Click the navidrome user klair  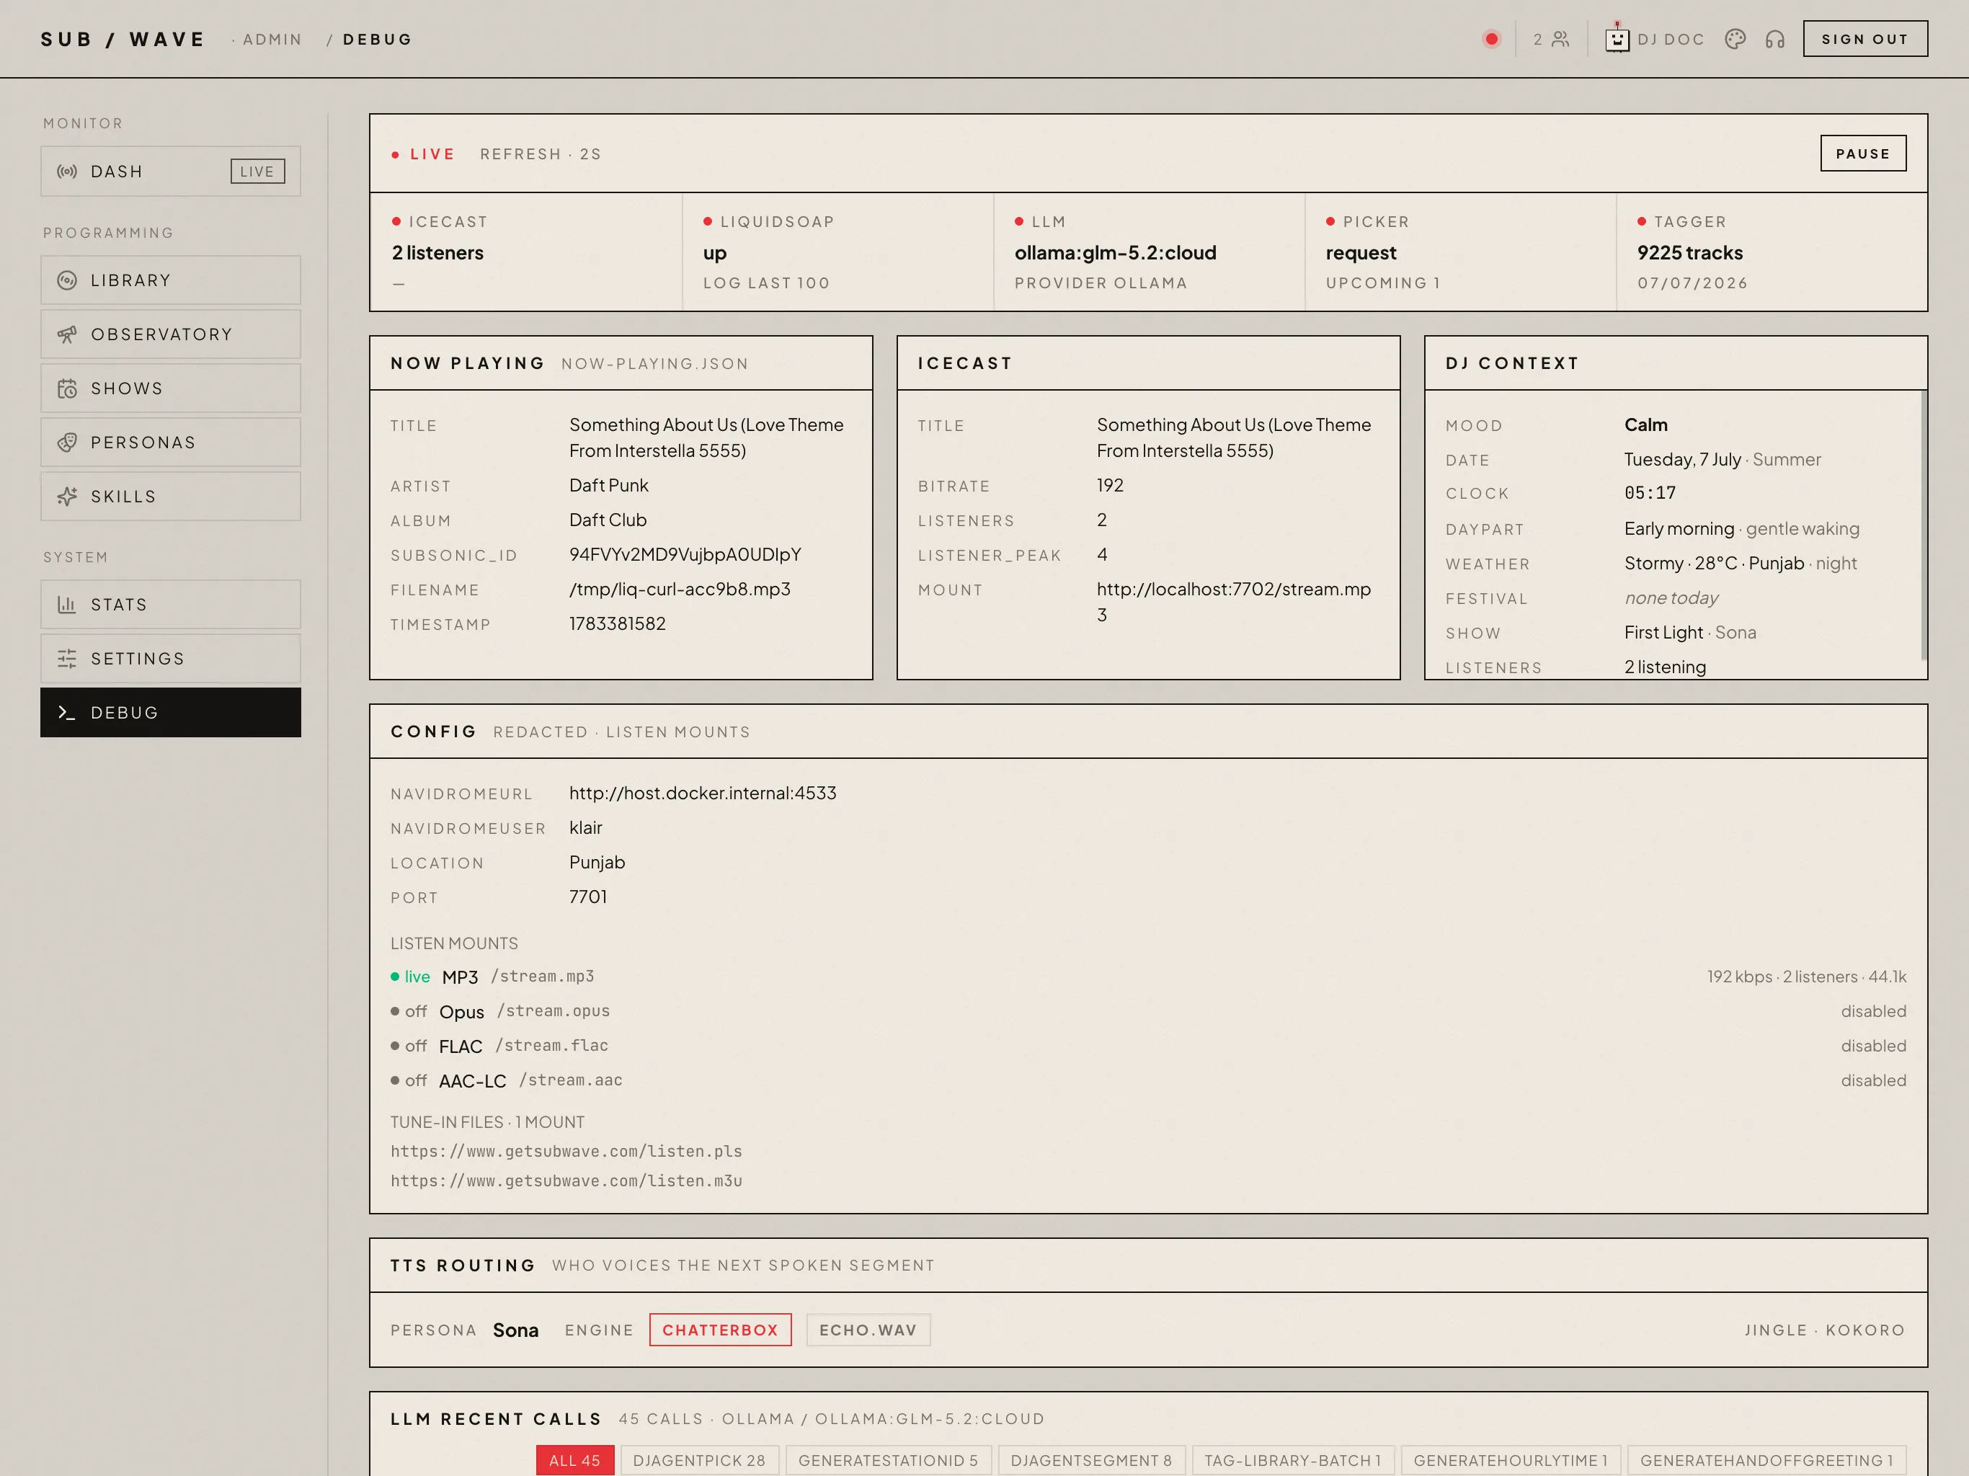pos(586,828)
